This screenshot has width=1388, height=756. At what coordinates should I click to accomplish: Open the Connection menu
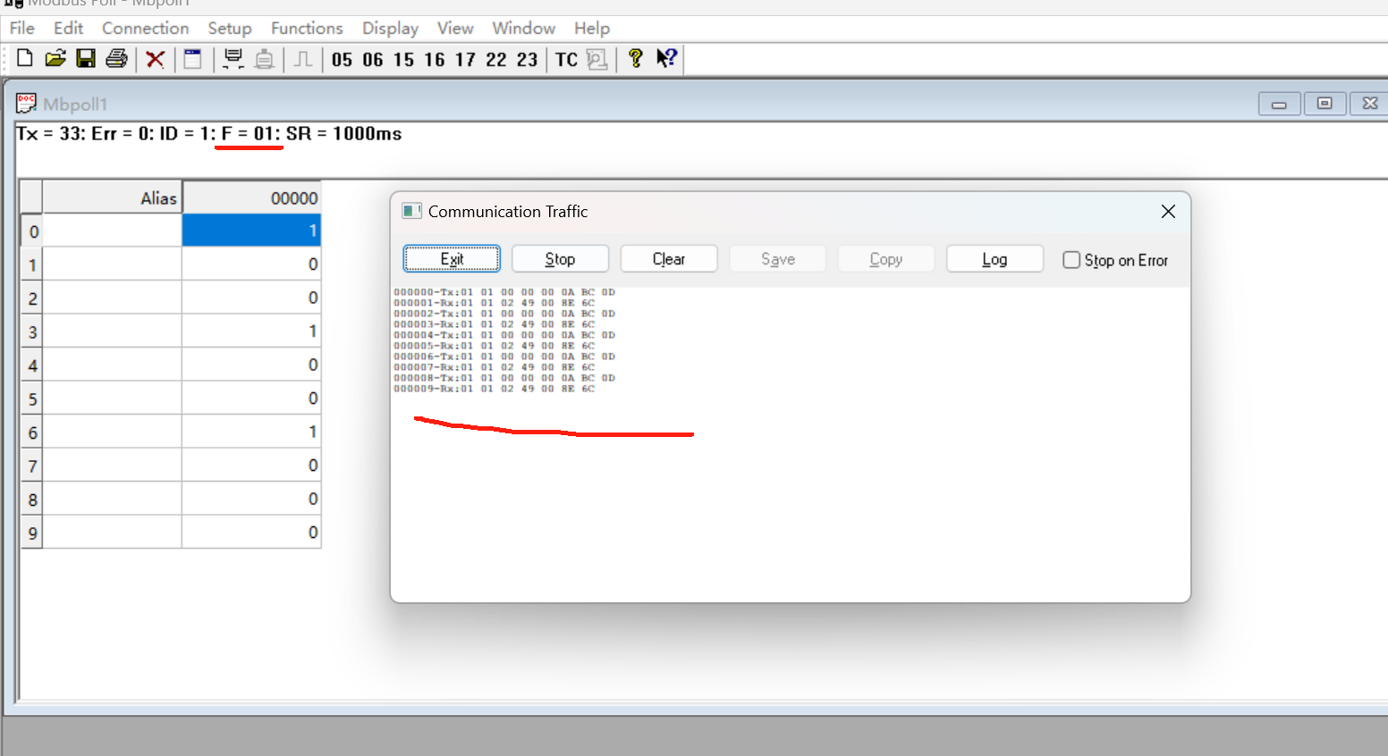(145, 29)
